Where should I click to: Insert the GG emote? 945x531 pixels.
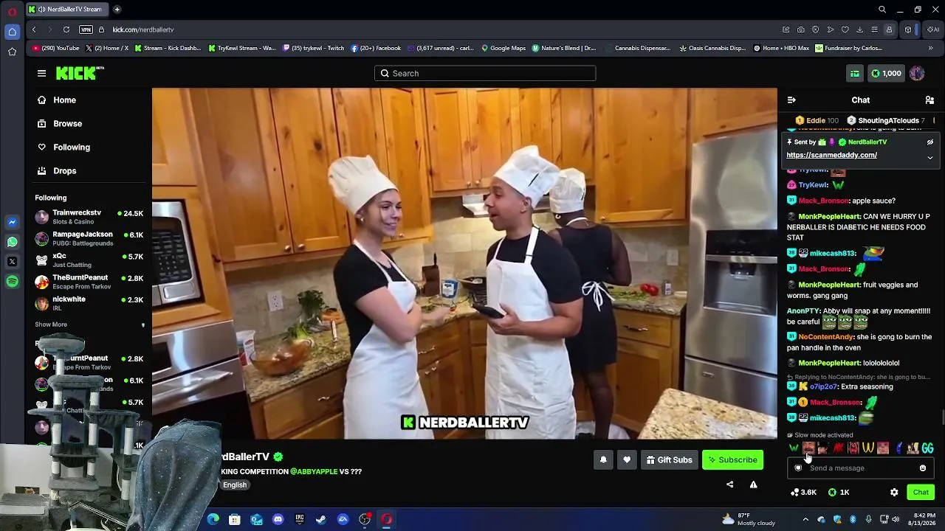click(927, 448)
